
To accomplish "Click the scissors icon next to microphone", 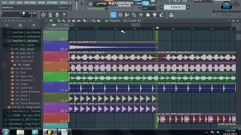I will tap(50, 15).
